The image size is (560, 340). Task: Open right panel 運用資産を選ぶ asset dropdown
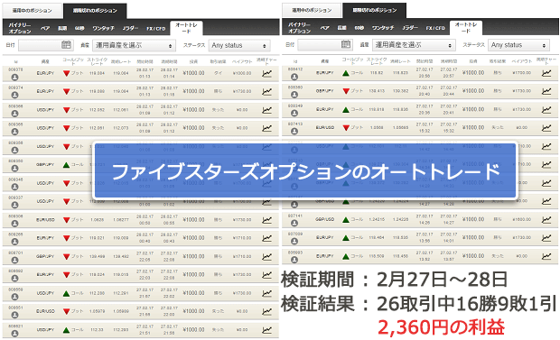click(414, 45)
